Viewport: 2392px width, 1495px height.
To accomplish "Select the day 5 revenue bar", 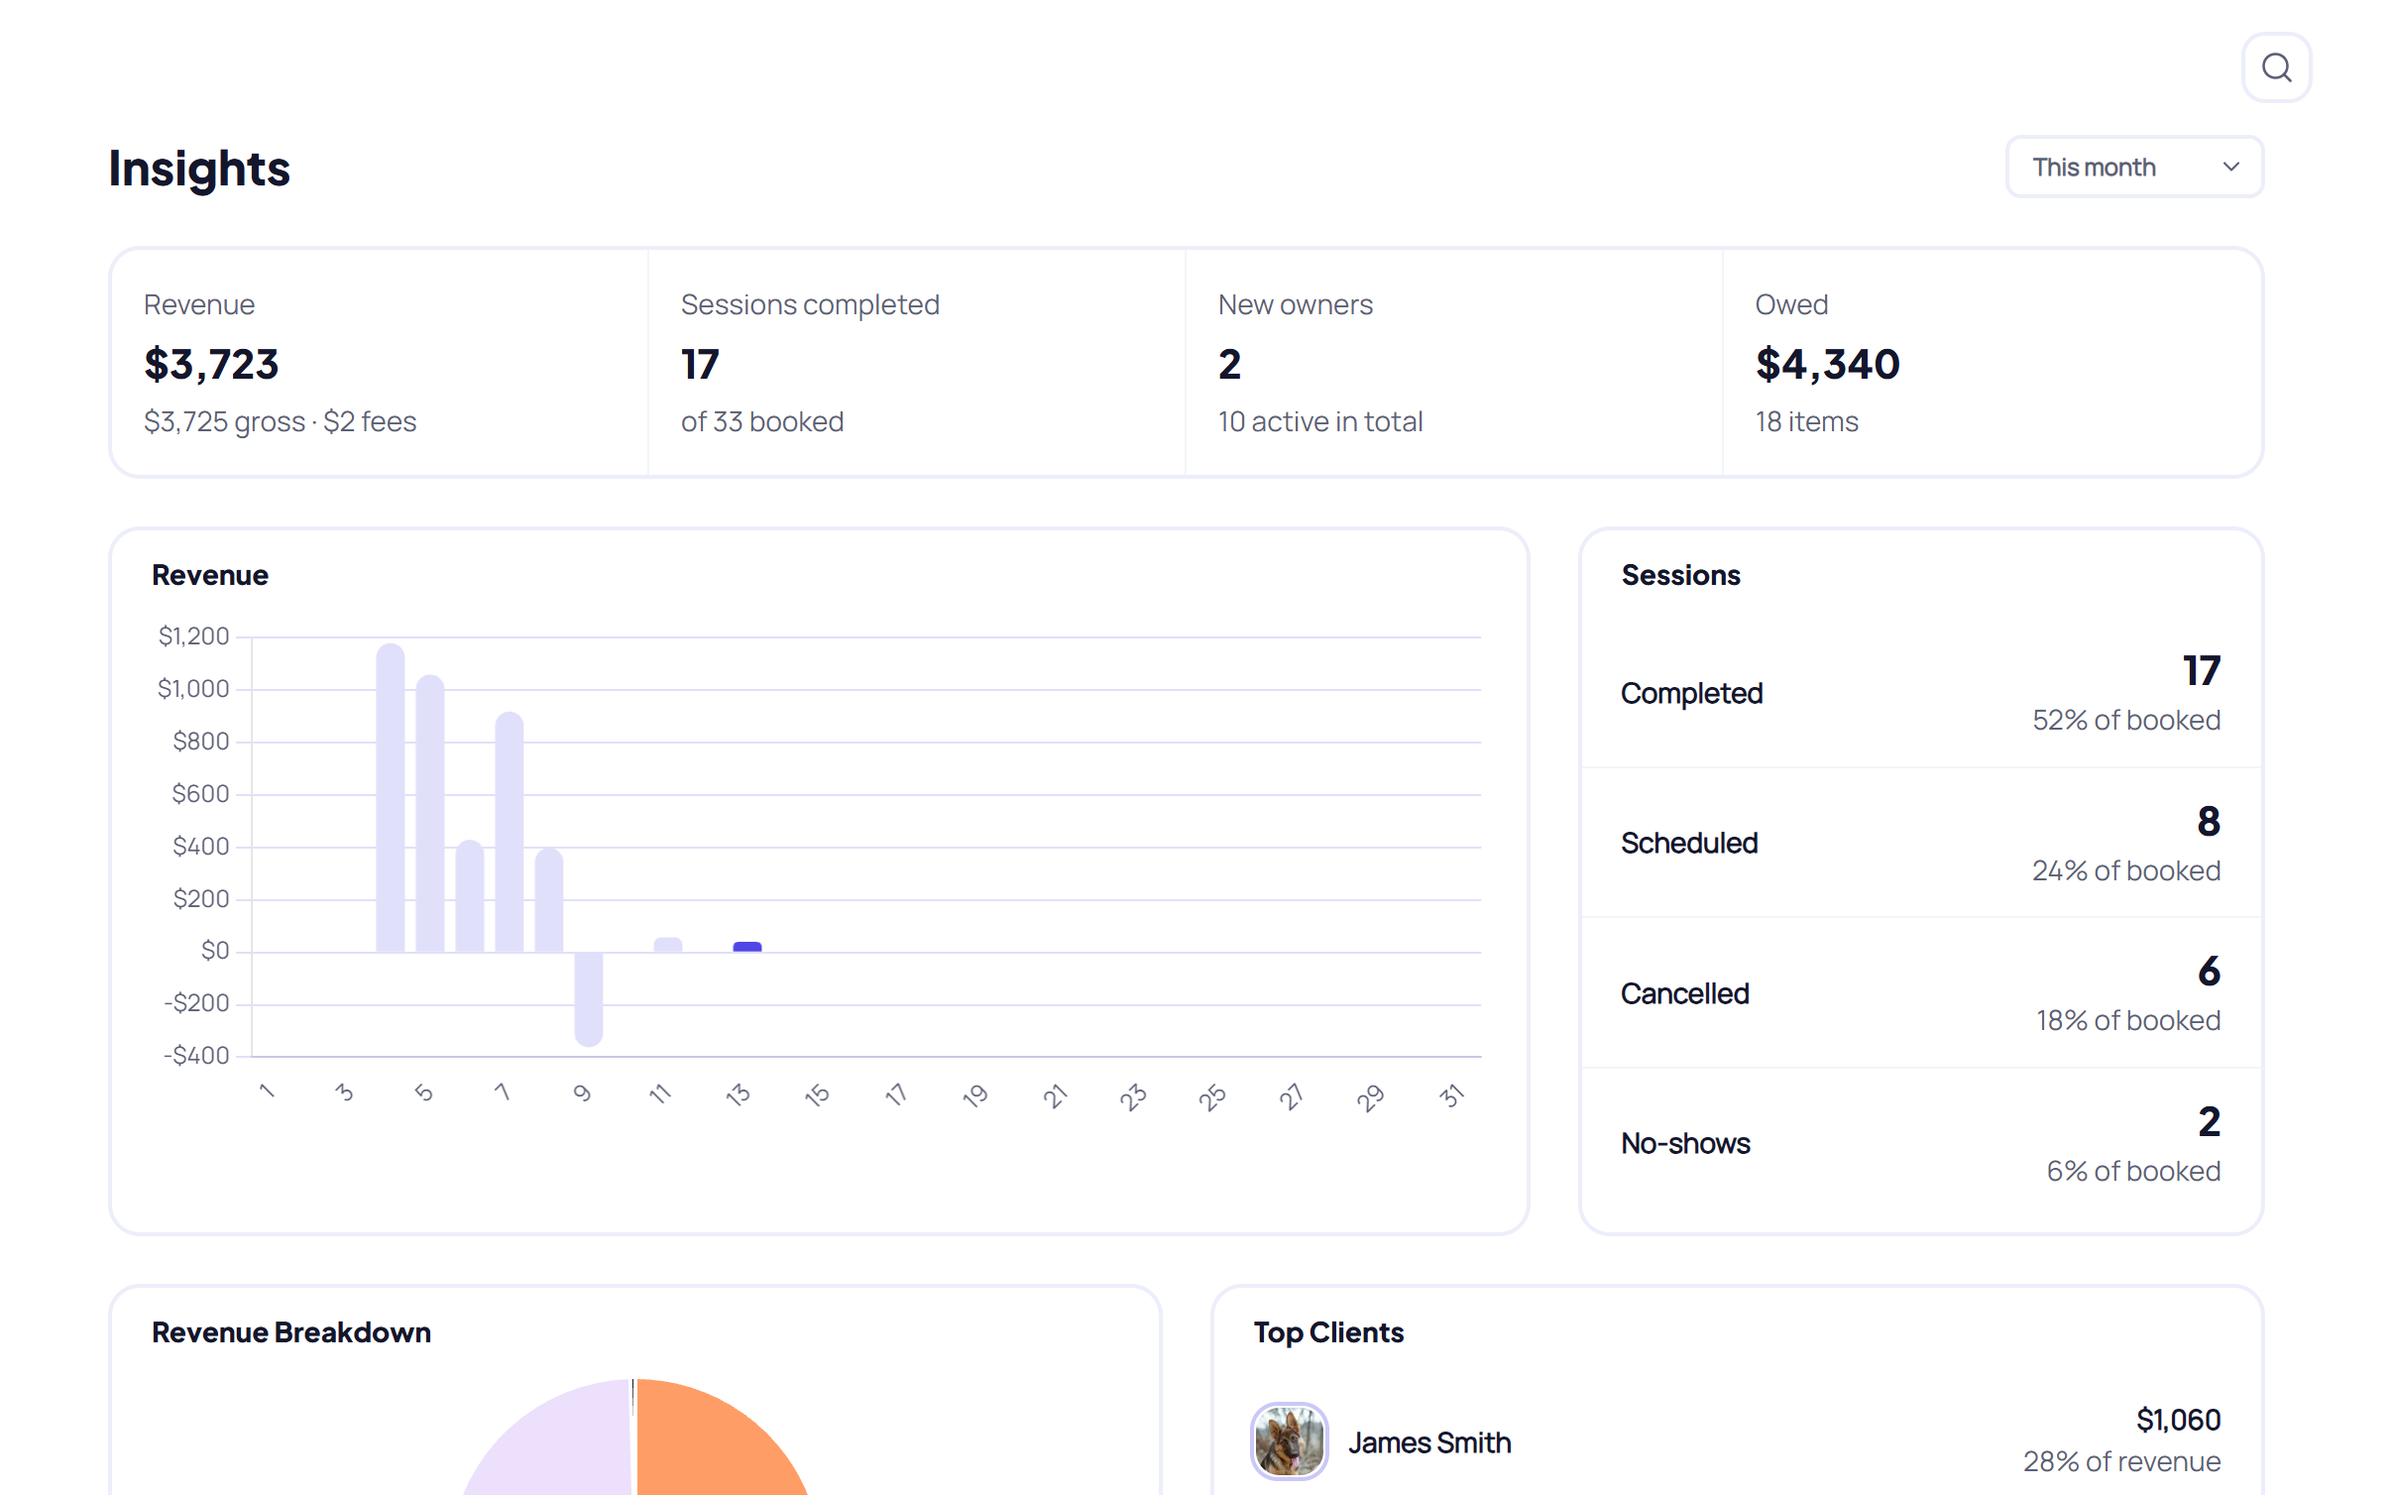I will pos(430,814).
